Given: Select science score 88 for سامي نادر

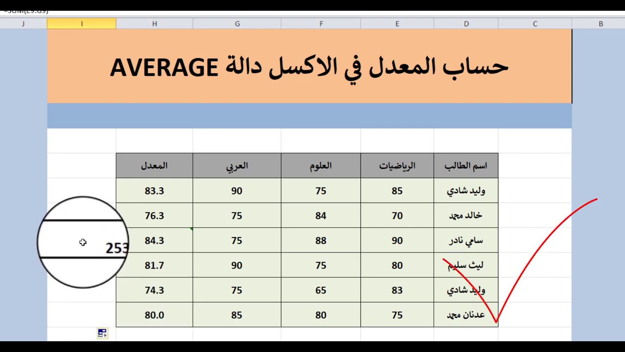Looking at the screenshot, I should (321, 241).
